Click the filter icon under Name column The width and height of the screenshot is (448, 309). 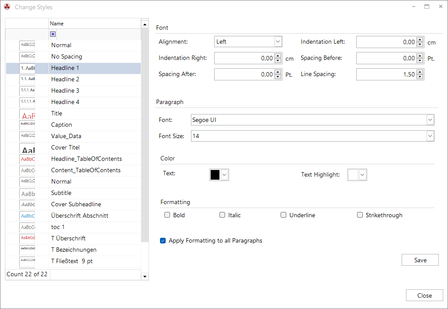coord(53,34)
